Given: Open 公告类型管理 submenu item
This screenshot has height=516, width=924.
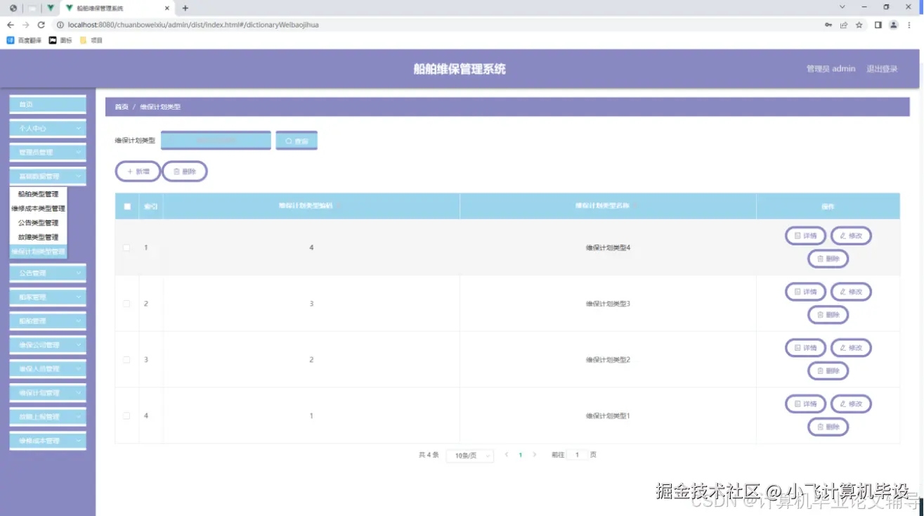Looking at the screenshot, I should click(38, 223).
